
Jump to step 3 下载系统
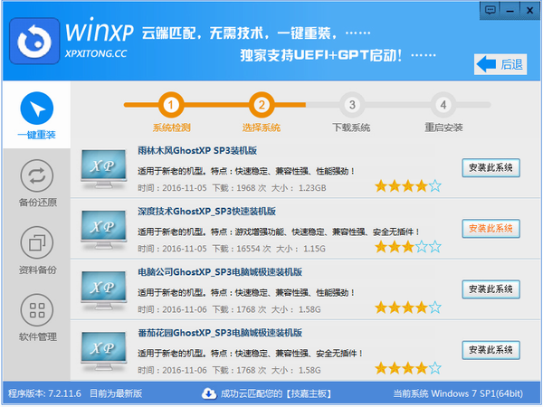(352, 105)
